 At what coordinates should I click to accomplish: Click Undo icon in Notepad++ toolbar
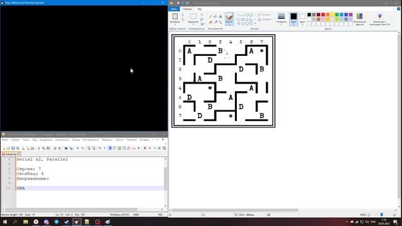pyautogui.click(x=55, y=148)
